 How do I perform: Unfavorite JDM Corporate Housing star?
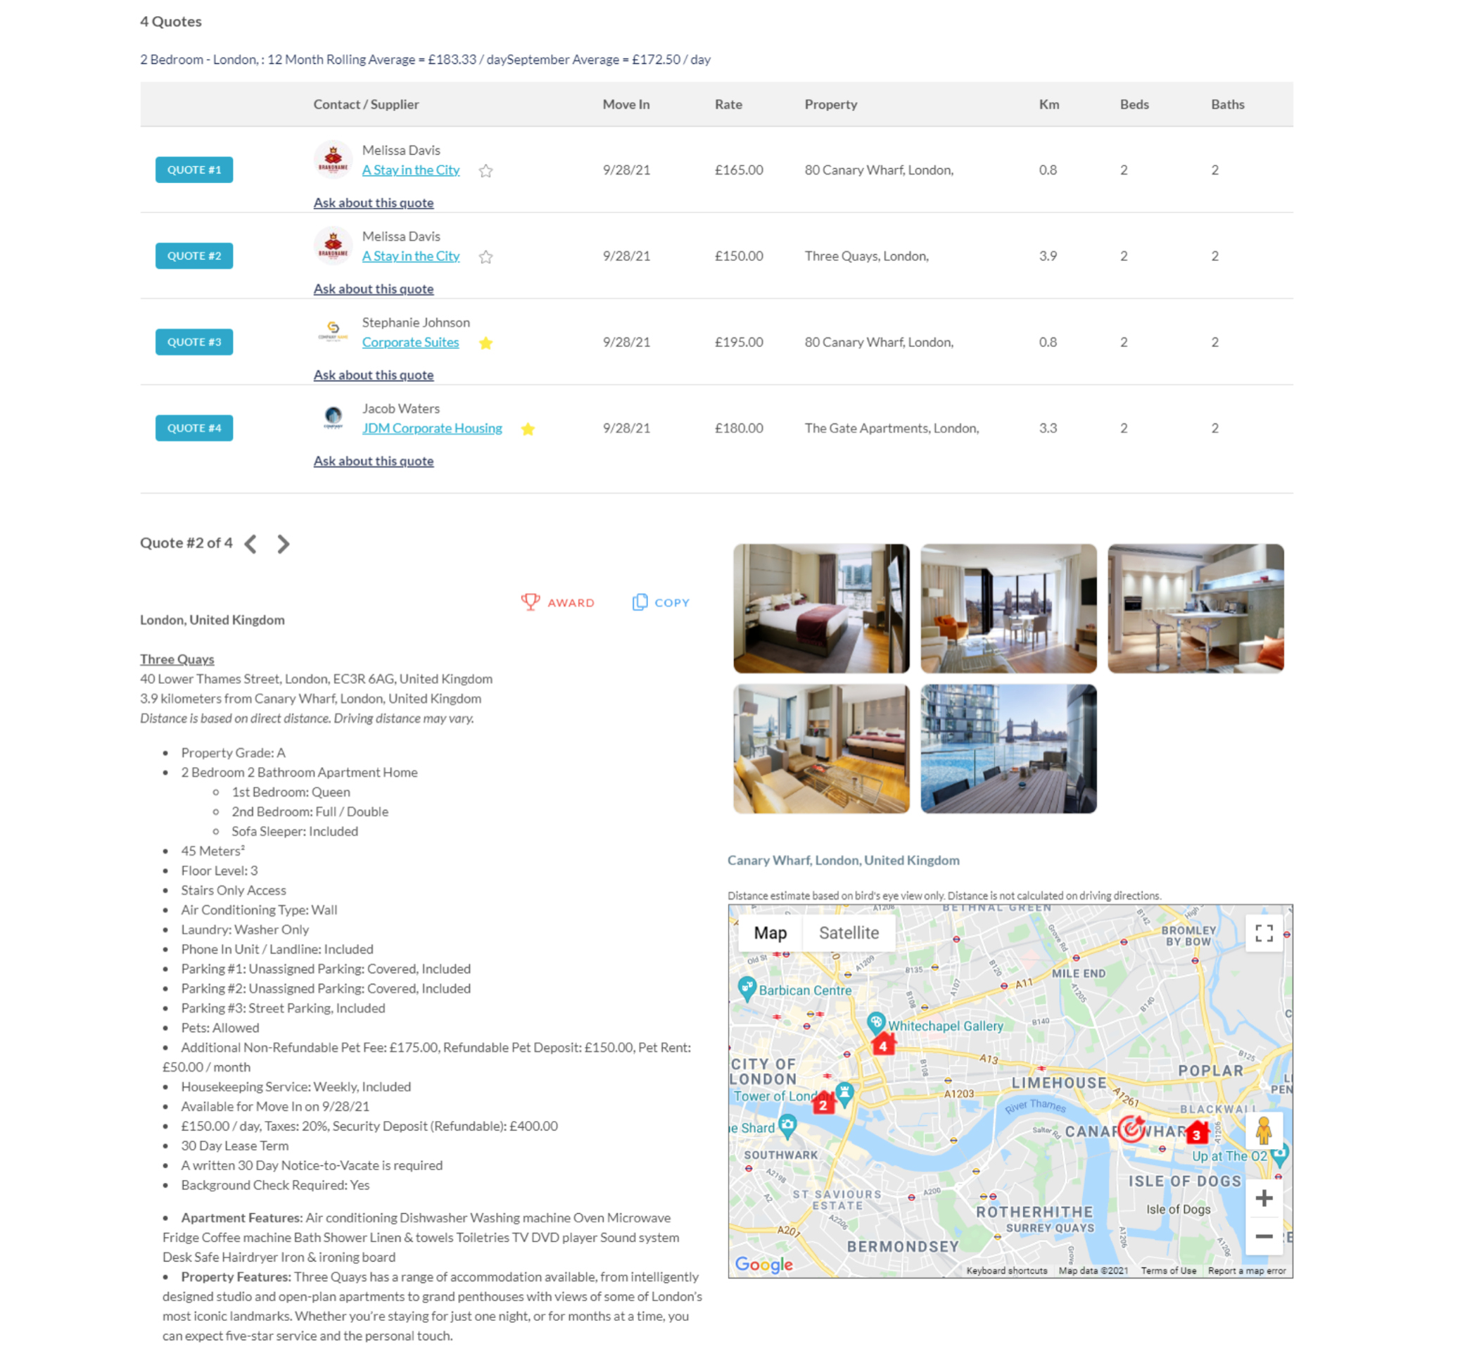528,429
